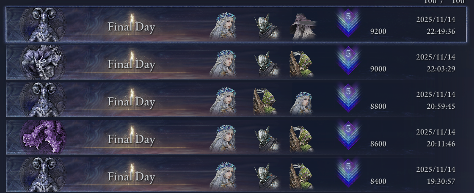The width and height of the screenshot is (474, 193).
Task: Open the Final Day record from 19:30:57
Action: click(236, 174)
